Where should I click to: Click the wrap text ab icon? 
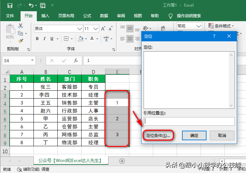[163, 28]
